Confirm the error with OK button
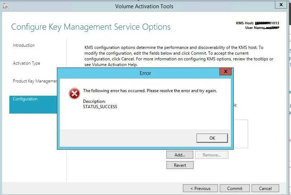The height and width of the screenshot is (195, 291). pyautogui.click(x=212, y=138)
